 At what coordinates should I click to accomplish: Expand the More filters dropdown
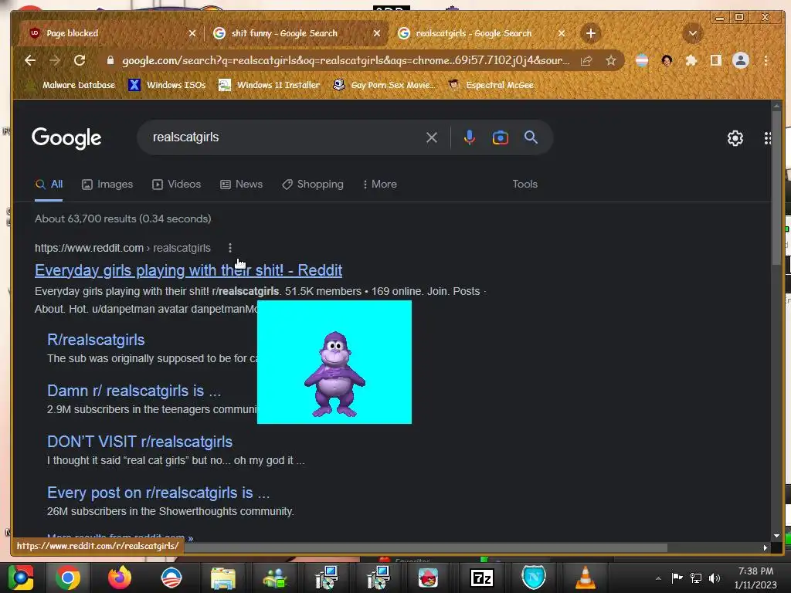pyautogui.click(x=380, y=184)
